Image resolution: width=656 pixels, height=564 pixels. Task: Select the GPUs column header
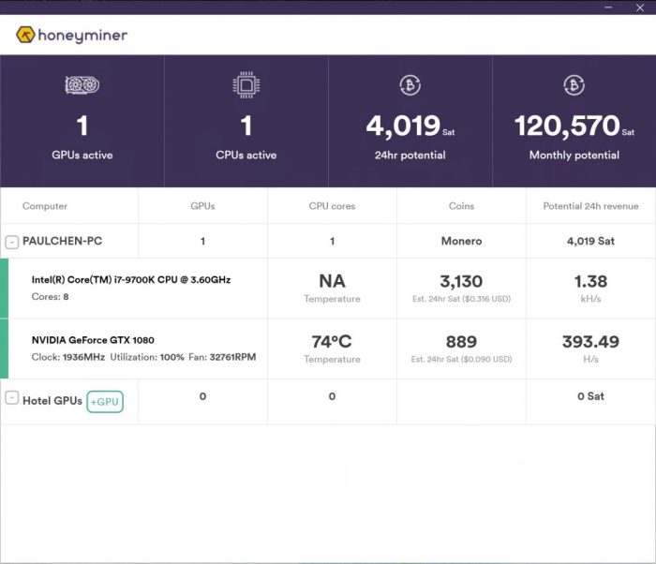pyautogui.click(x=202, y=206)
